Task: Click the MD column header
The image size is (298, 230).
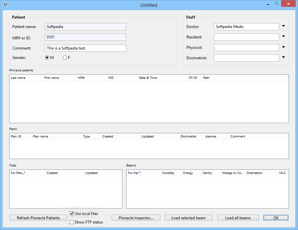Action: [x=122, y=78]
